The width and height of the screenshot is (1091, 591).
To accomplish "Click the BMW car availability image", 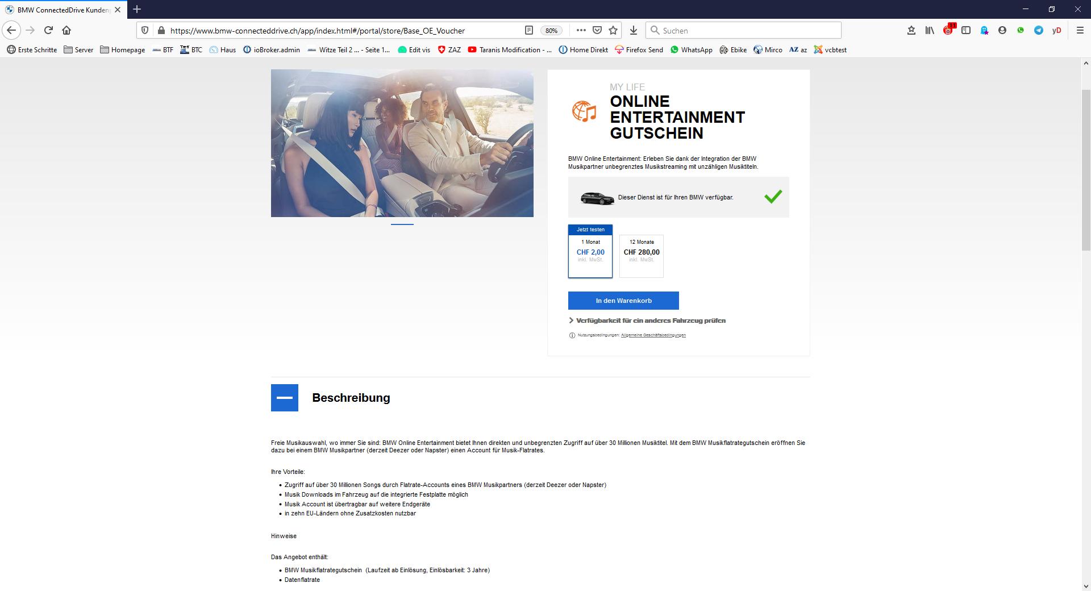I will [597, 198].
